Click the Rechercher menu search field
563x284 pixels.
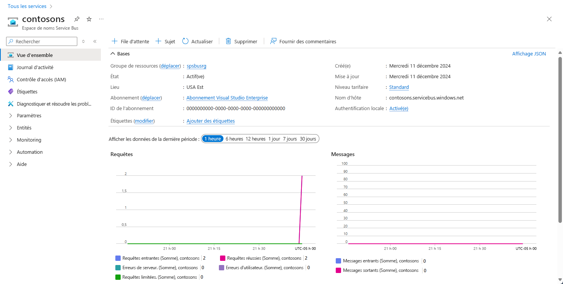tap(42, 41)
